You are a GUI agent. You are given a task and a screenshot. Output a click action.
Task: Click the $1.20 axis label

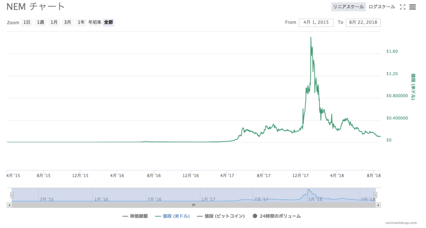(392, 74)
